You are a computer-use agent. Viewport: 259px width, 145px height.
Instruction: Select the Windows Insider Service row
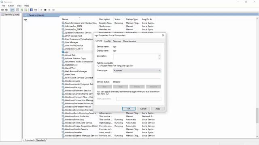click(108, 129)
